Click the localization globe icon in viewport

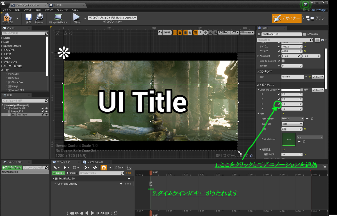click(x=160, y=33)
